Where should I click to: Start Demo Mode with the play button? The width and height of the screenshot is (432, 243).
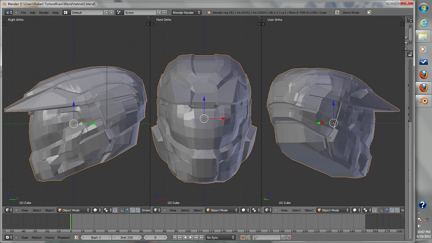(x=369, y=13)
